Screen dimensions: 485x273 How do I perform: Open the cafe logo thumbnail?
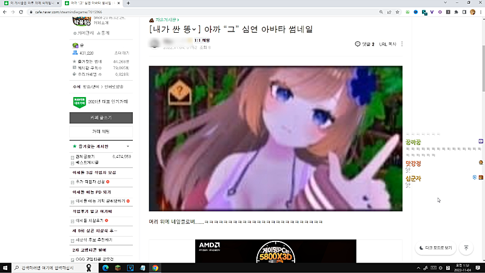pyautogui.click(x=81, y=21)
